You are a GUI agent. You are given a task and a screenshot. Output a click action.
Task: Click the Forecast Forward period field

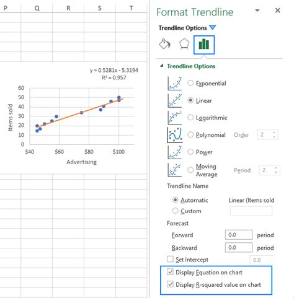[x=239, y=235]
